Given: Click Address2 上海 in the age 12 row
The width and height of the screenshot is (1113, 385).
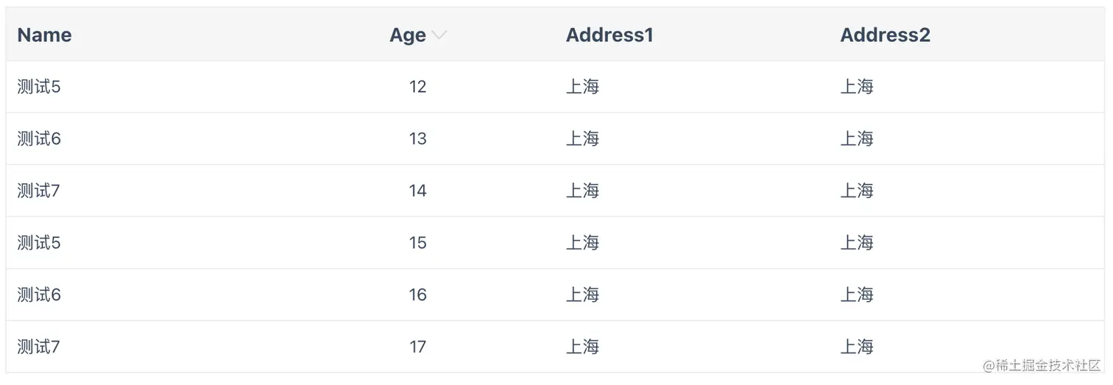Looking at the screenshot, I should (857, 87).
